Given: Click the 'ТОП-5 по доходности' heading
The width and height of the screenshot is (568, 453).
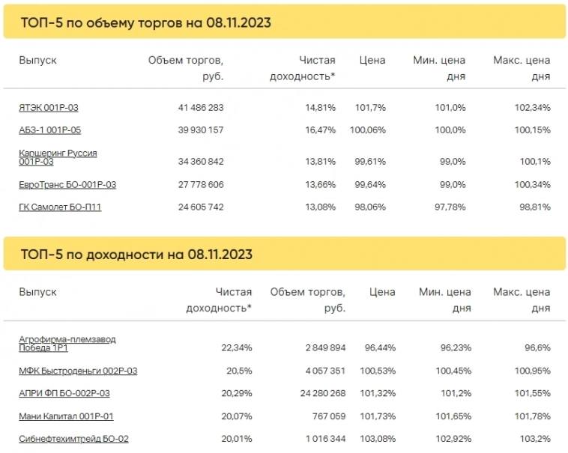Looking at the screenshot, I should coord(136,255).
